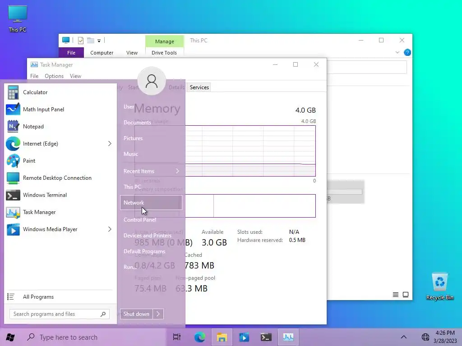This screenshot has height=346, width=462.
Task: Open Terminal from the taskbar
Action: [266, 337]
